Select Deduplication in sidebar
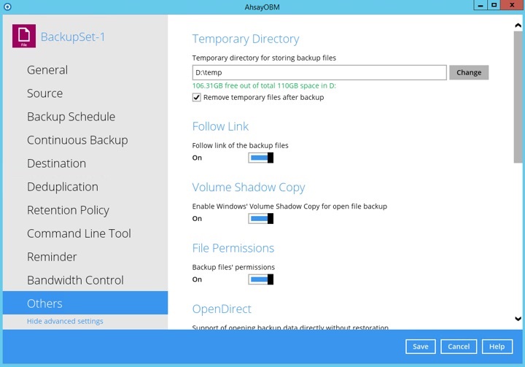The image size is (525, 367). (x=63, y=187)
